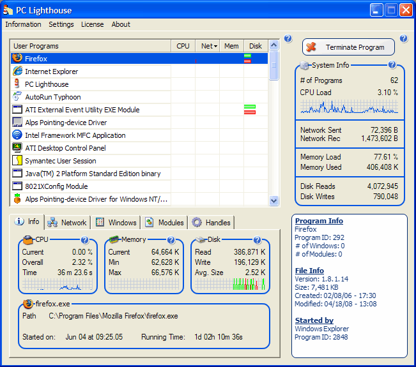Switch to the Network tab
Screen dimensions: 416x367
point(67,223)
